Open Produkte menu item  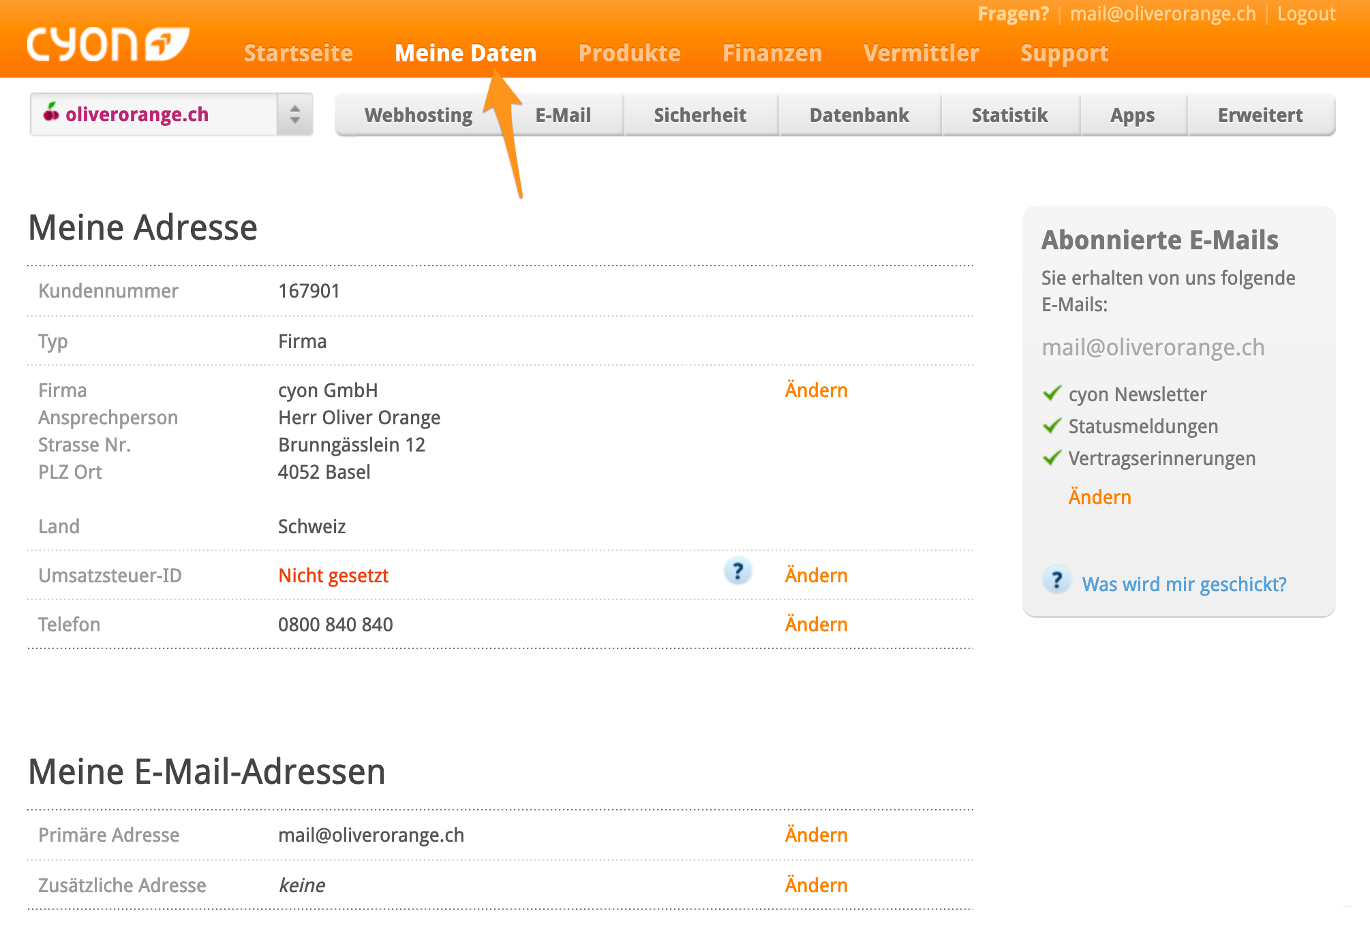[x=629, y=53]
